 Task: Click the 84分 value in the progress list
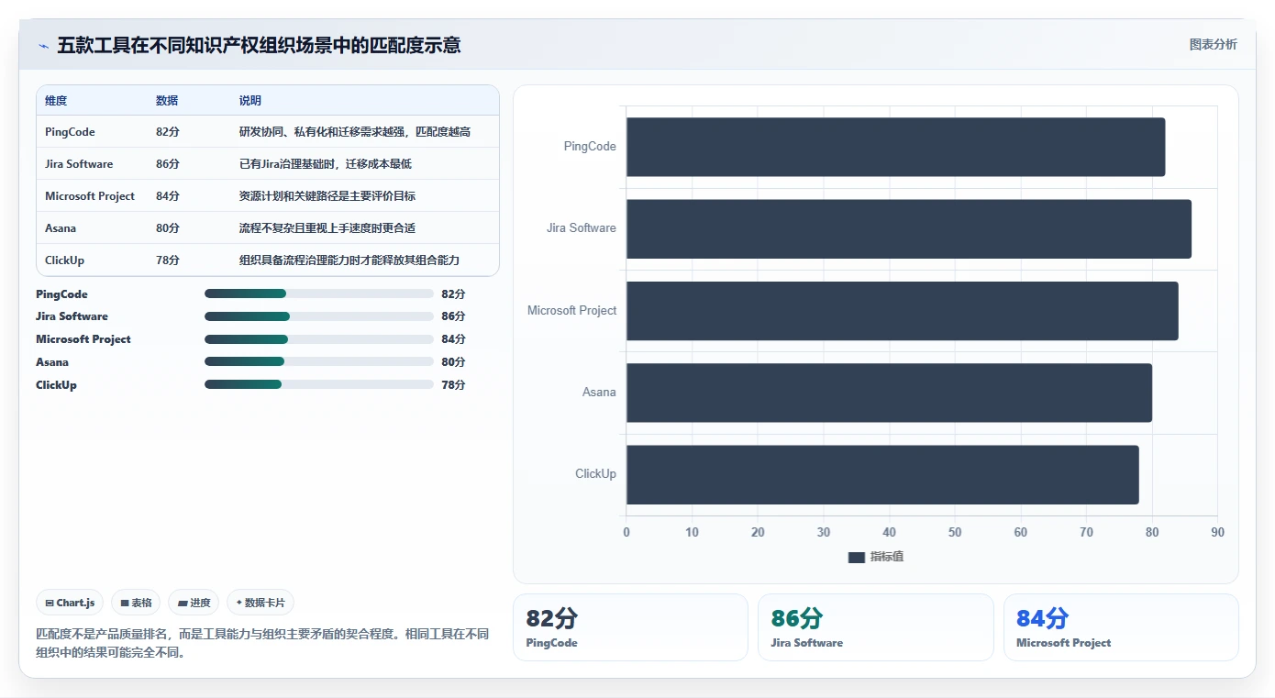pos(453,339)
